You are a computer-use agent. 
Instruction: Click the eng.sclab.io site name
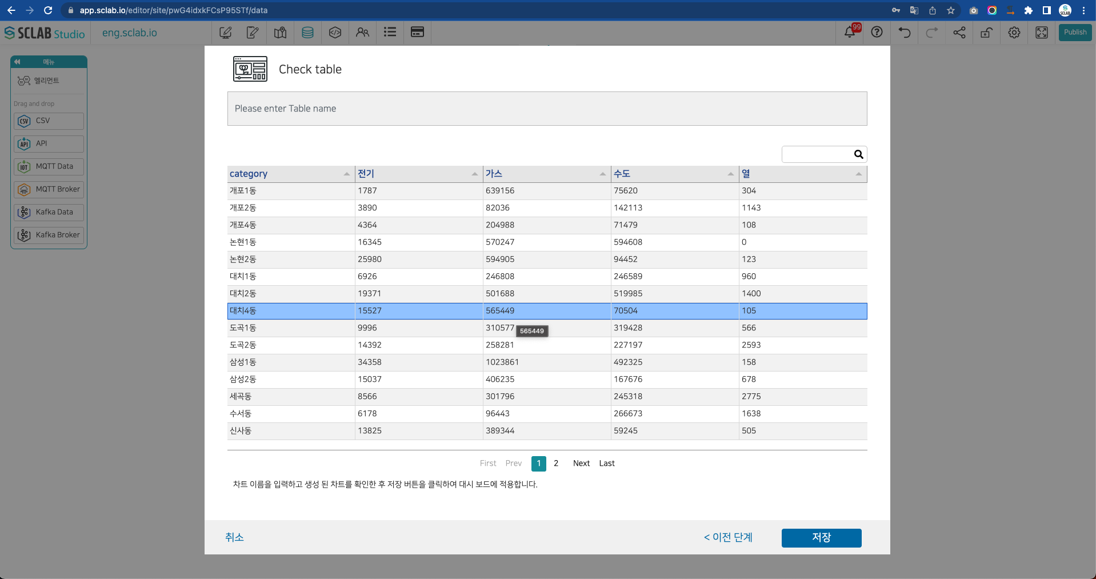130,33
